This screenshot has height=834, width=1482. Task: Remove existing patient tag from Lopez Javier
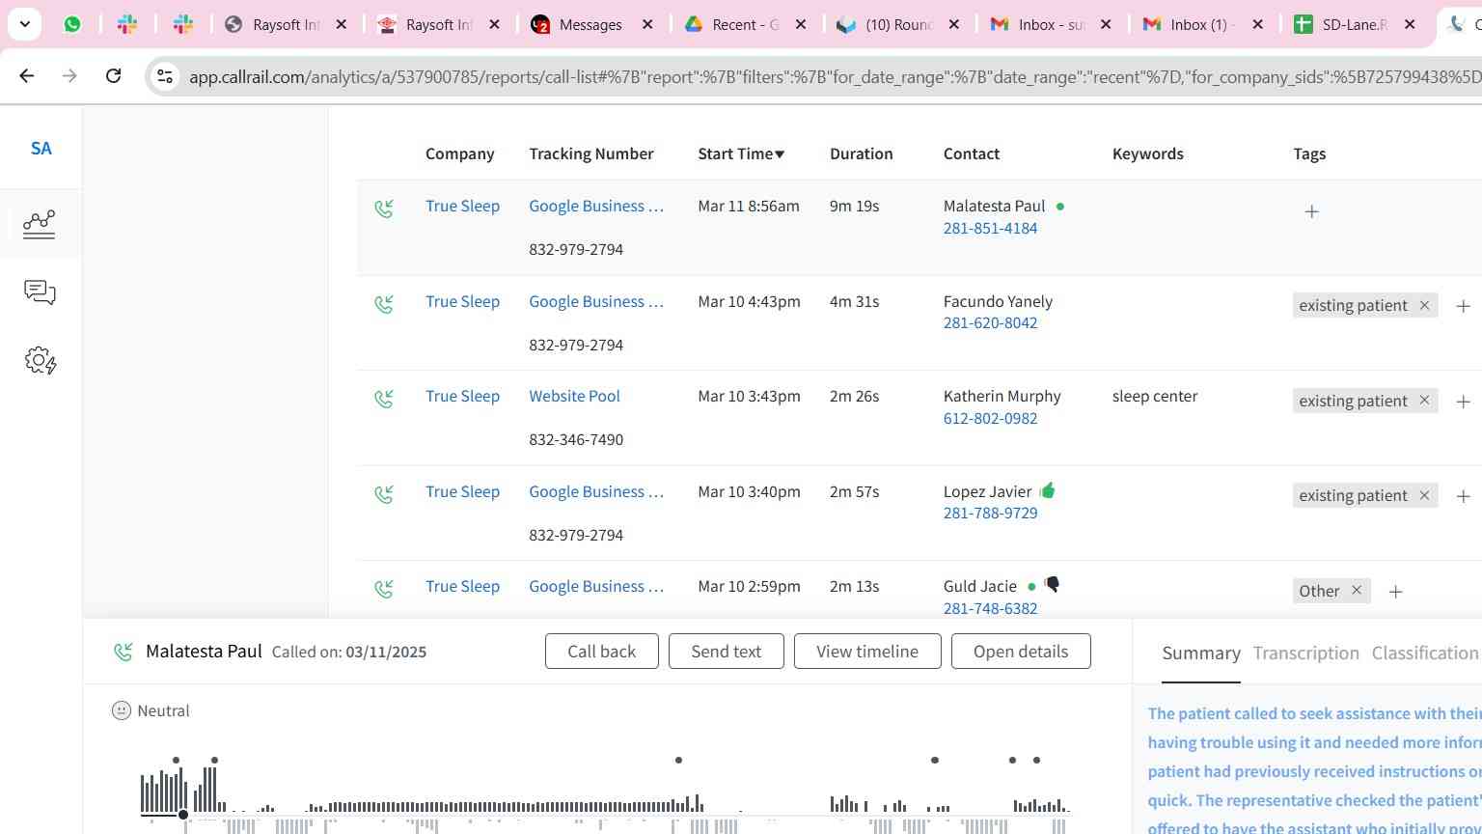pos(1424,495)
